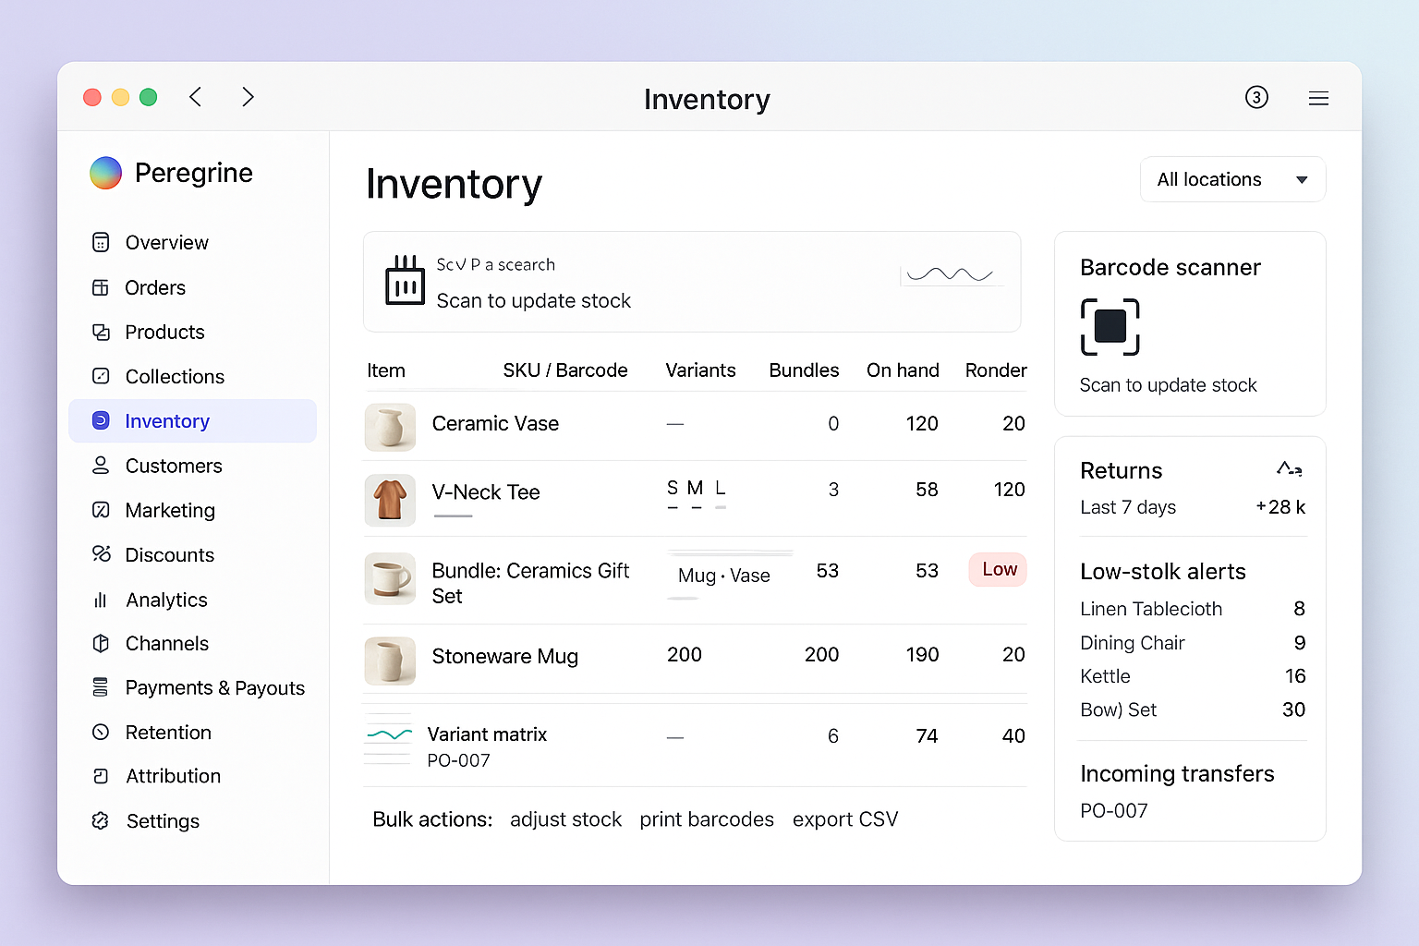Screen dimensions: 1419x946
Task: Click the print barcodes bulk action
Action: point(707,819)
